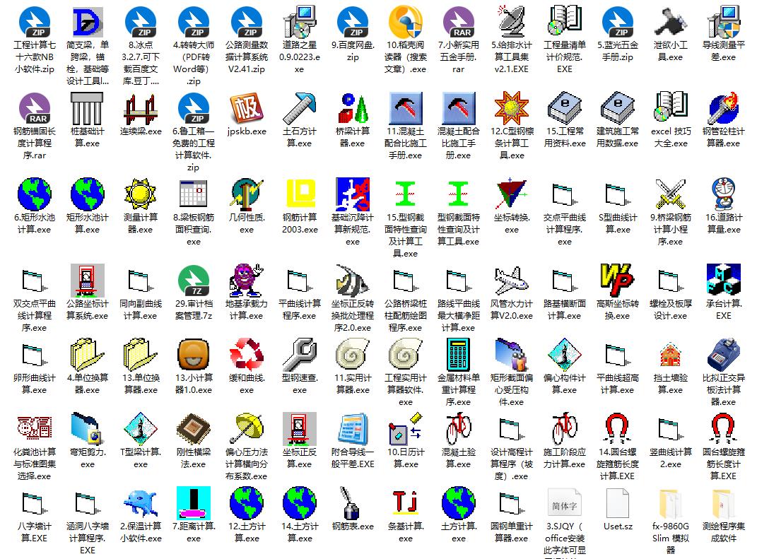Select 土石方计算.exe pickaxe icon
Image resolution: width=757 pixels, height=559 pixels.
tap(300, 109)
